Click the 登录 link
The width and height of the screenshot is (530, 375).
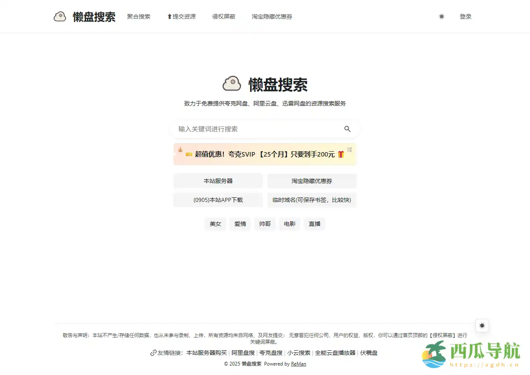coord(466,16)
